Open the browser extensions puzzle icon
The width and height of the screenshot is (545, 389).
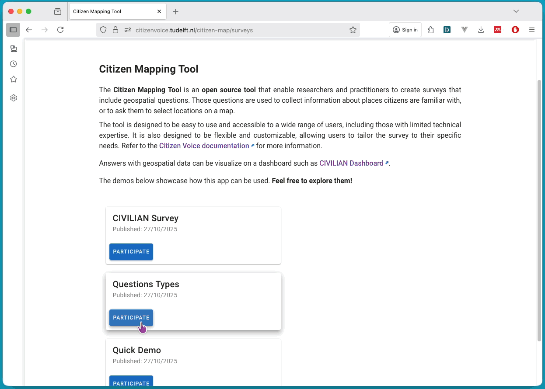tap(430, 30)
